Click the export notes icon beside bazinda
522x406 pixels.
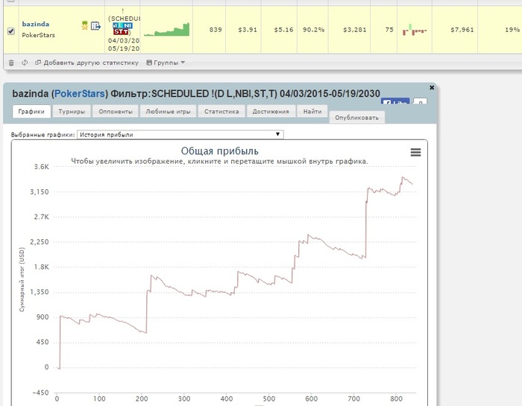click(95, 25)
